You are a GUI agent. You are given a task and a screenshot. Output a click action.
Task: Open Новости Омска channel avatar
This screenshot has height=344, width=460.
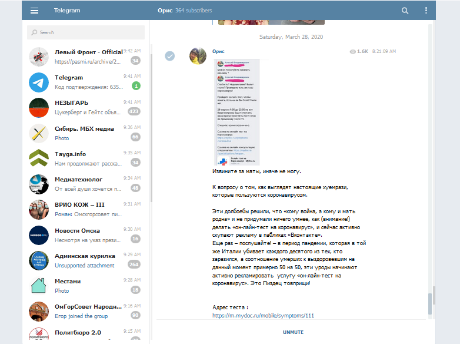tap(39, 234)
